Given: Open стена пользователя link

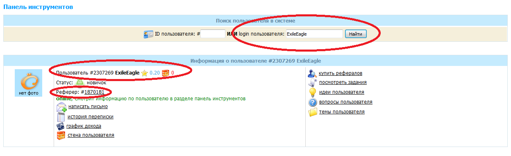Looking at the screenshot, I should [91, 135].
